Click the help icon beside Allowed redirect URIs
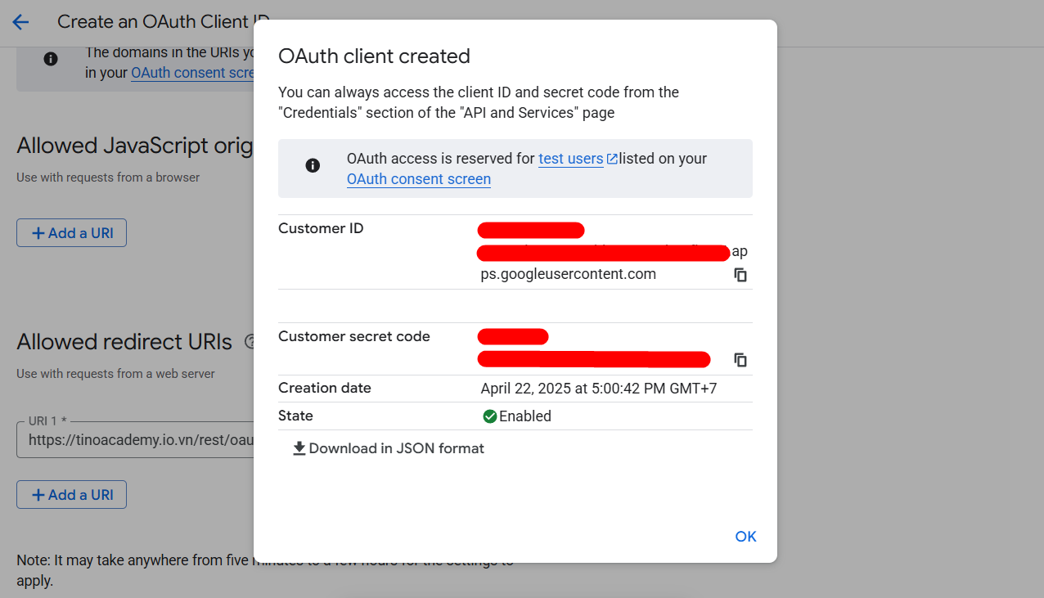The image size is (1044, 598). pyautogui.click(x=249, y=342)
